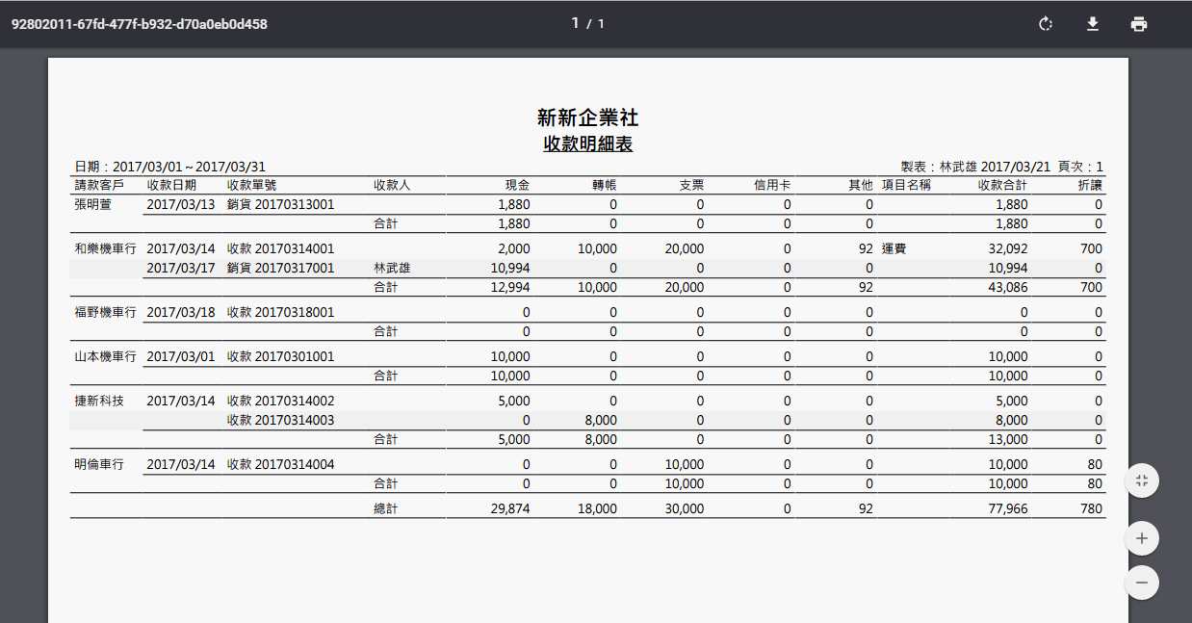The image size is (1192, 623).
Task: Click collector 林武雄 in the 20170317001 row
Action: [392, 268]
